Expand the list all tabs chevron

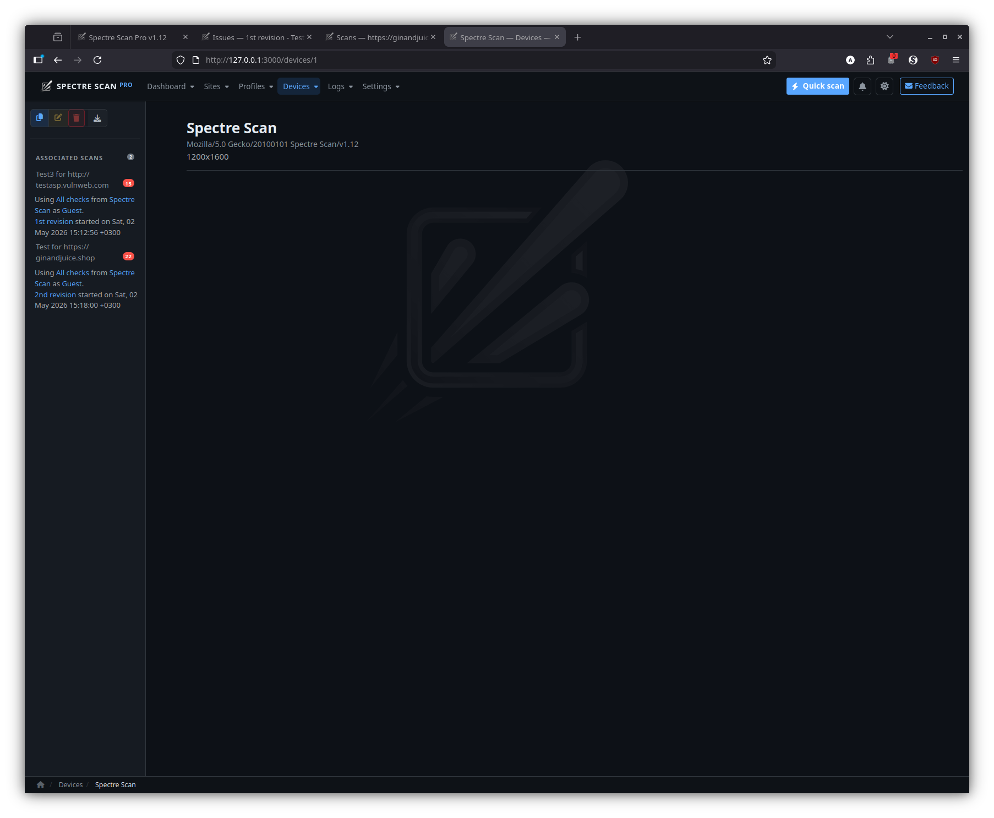[x=890, y=37]
